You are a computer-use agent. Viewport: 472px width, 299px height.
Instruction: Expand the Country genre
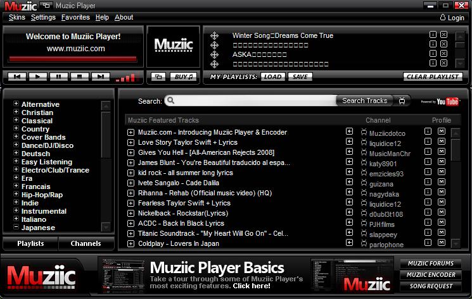pyautogui.click(x=16, y=128)
